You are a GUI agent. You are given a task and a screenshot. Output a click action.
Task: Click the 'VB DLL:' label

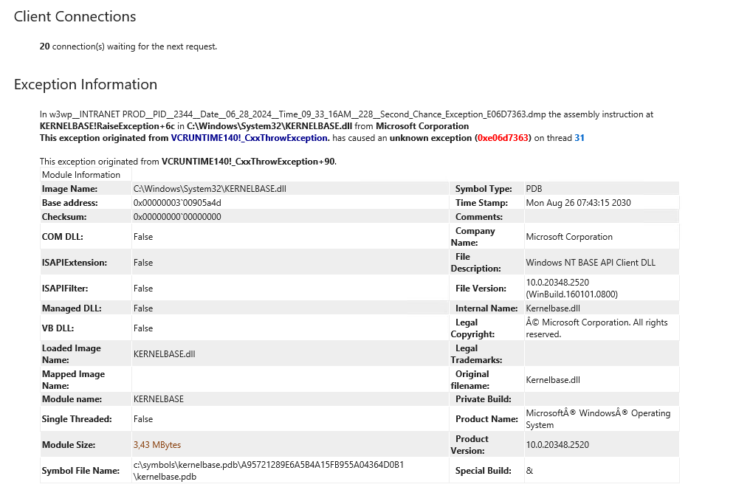58,328
